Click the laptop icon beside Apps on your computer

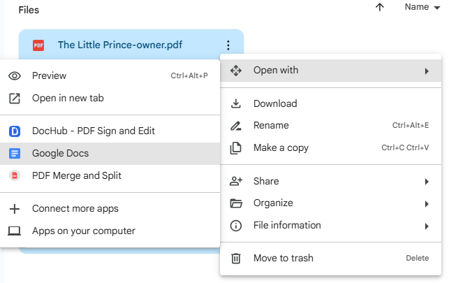[15, 231]
